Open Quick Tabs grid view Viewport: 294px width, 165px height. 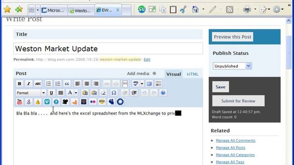32,10
